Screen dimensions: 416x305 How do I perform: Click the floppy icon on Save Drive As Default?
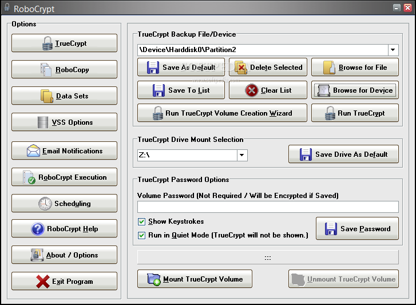[x=306, y=155]
